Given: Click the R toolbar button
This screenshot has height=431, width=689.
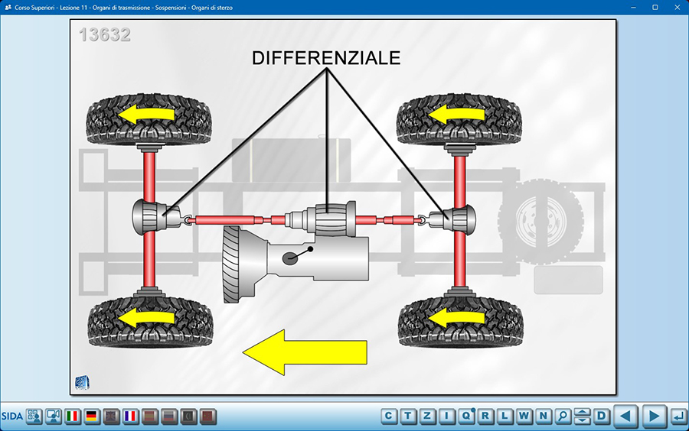Looking at the screenshot, I should (x=485, y=416).
